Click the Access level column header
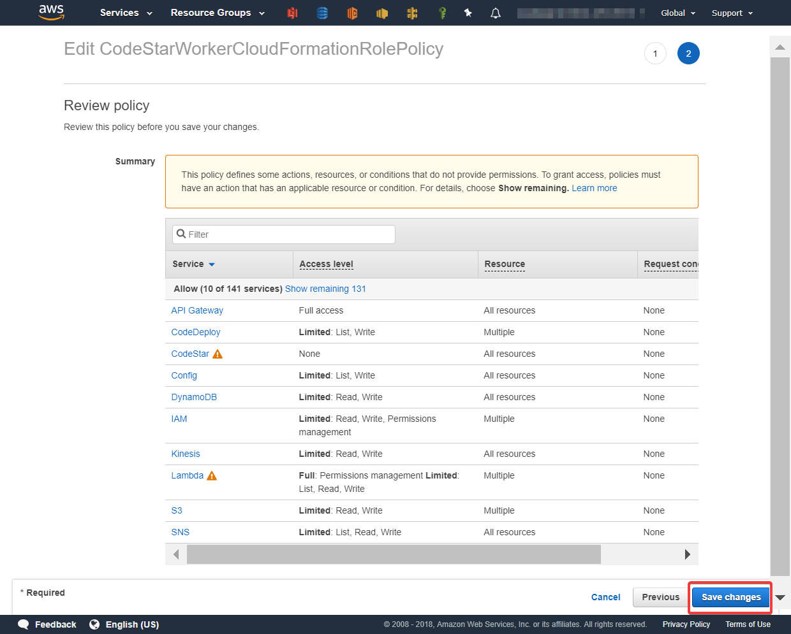791x634 pixels. 326,264
